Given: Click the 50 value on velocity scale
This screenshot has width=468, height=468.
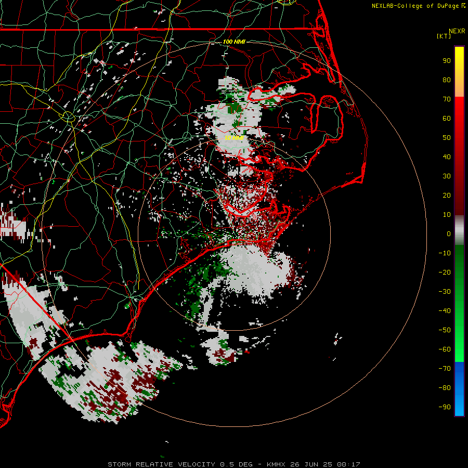Looking at the screenshot, I should click(x=447, y=138).
